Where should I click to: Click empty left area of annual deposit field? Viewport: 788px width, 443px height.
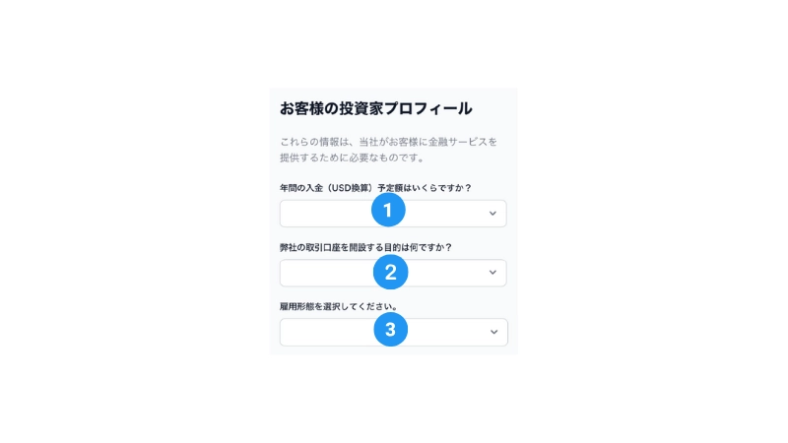tap(324, 214)
